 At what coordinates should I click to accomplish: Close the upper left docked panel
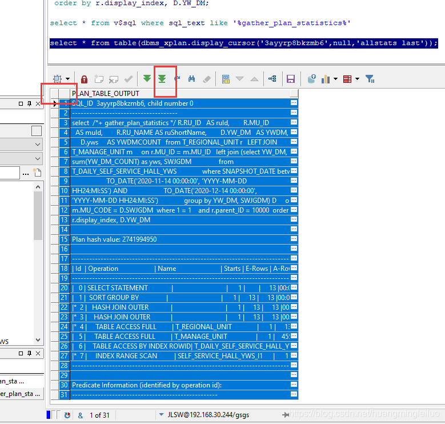pyautogui.click(x=38, y=103)
